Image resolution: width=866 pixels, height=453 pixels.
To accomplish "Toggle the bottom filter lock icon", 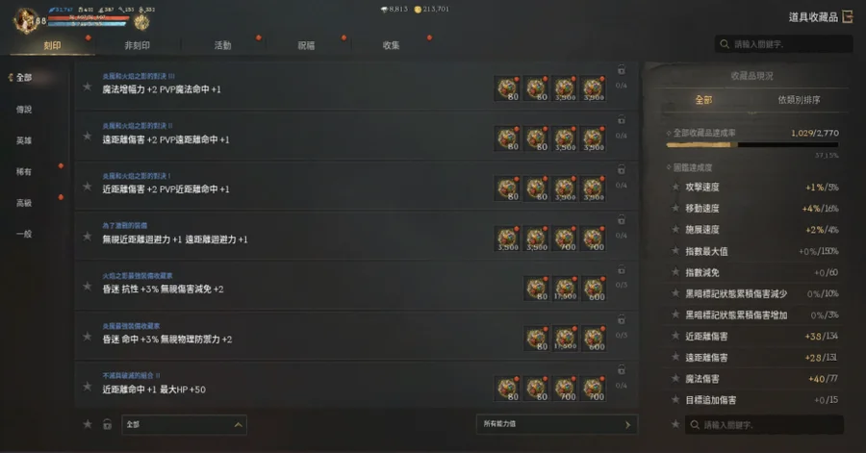I will pos(107,424).
